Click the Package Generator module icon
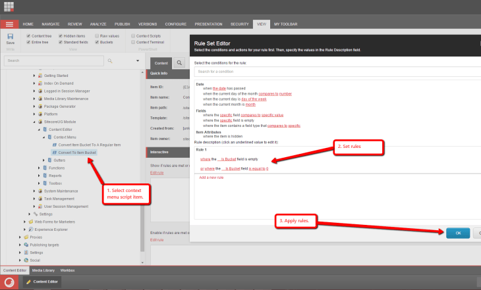 point(40,106)
